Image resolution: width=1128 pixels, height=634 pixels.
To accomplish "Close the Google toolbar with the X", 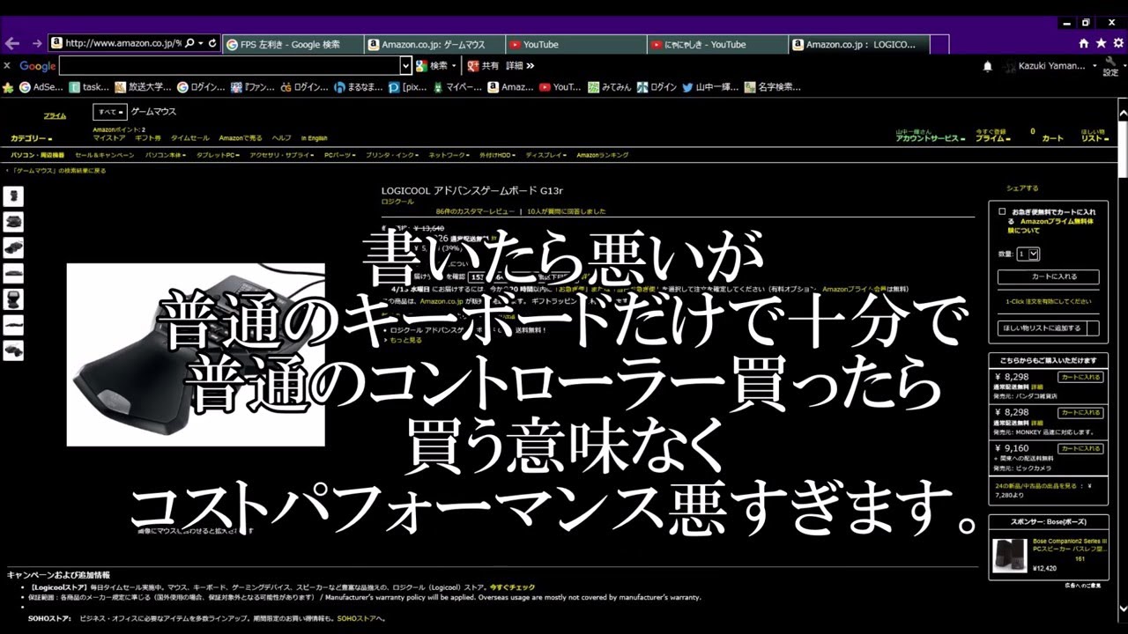I will tap(7, 66).
